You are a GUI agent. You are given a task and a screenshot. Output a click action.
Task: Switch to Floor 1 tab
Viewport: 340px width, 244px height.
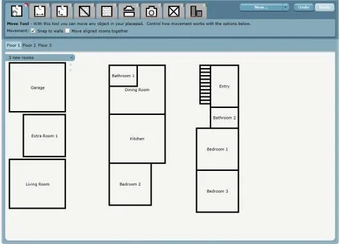(13, 46)
